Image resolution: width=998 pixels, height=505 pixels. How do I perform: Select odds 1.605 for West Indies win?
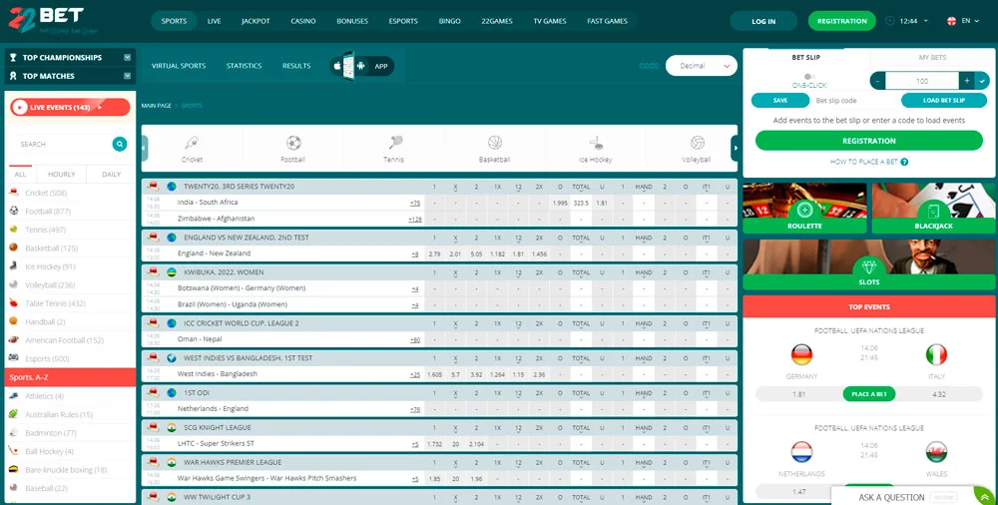click(435, 374)
